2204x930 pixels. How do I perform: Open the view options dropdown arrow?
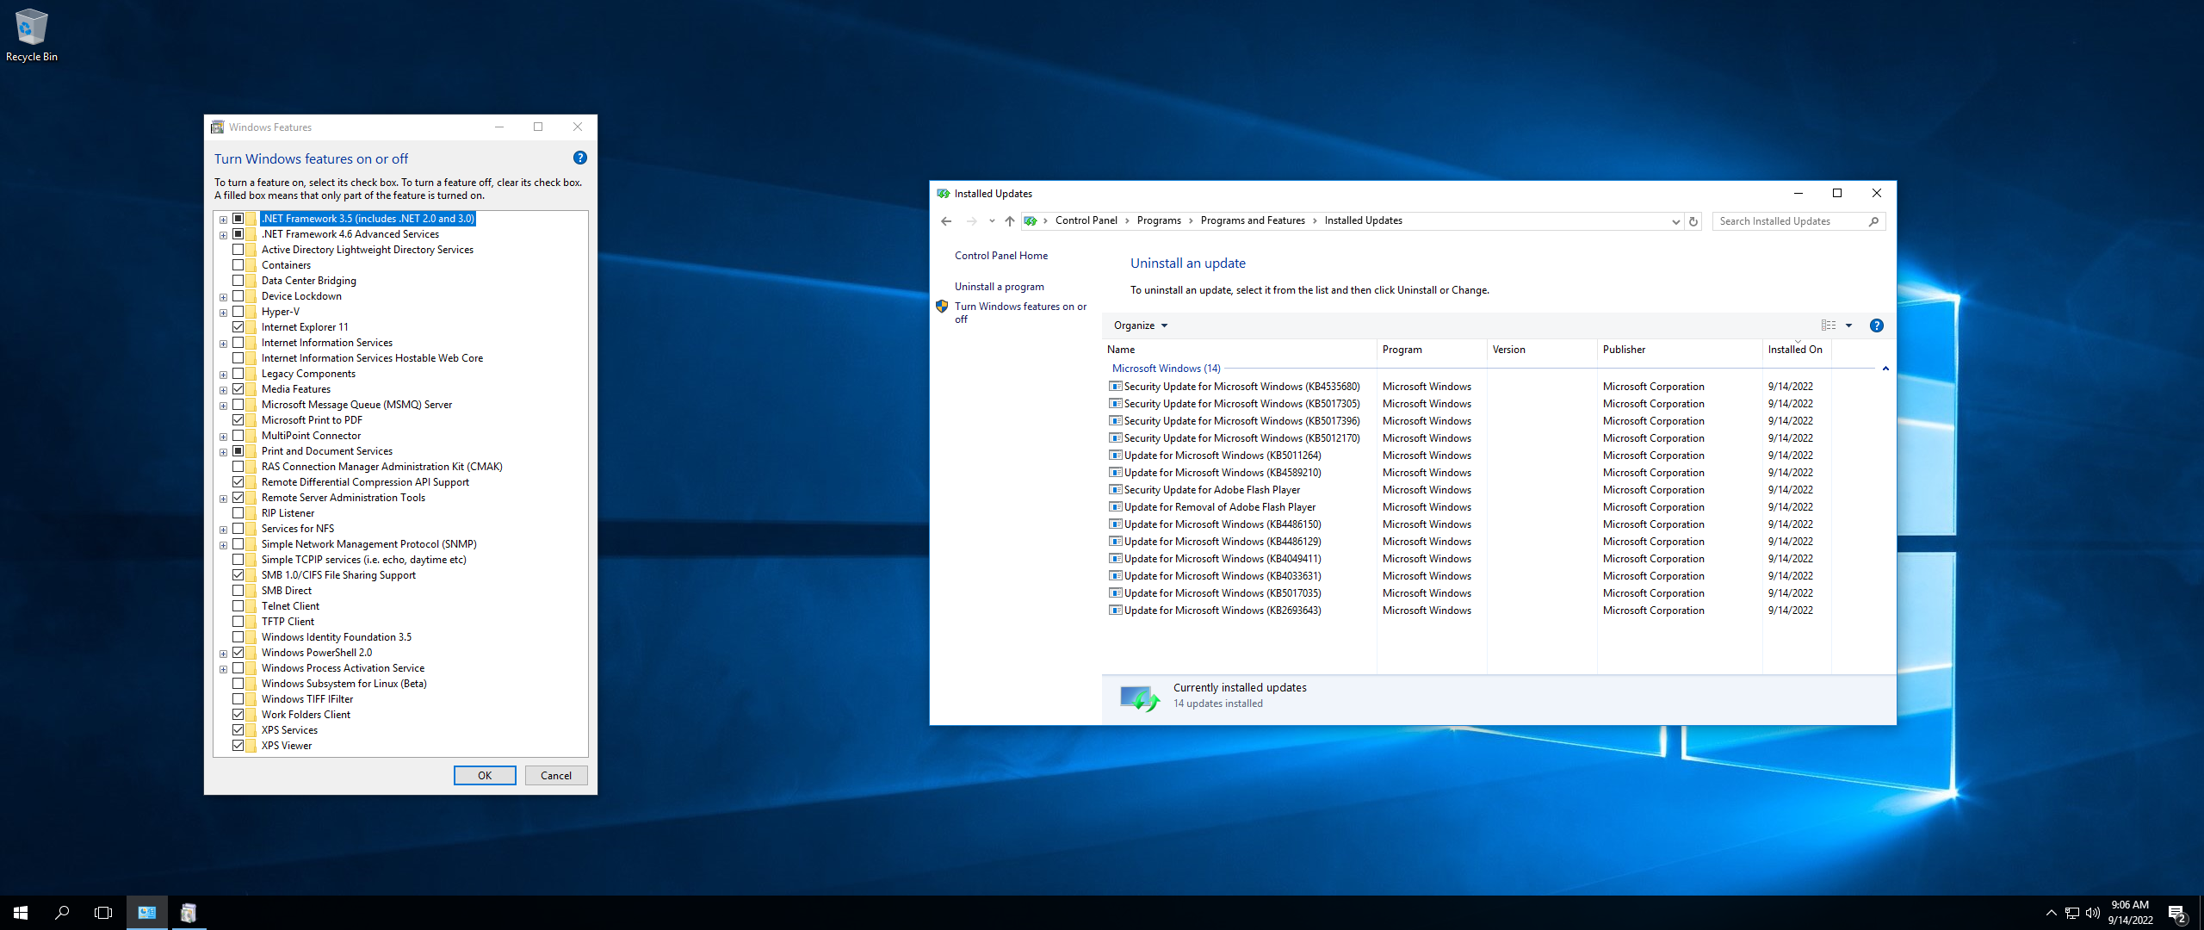[1848, 325]
